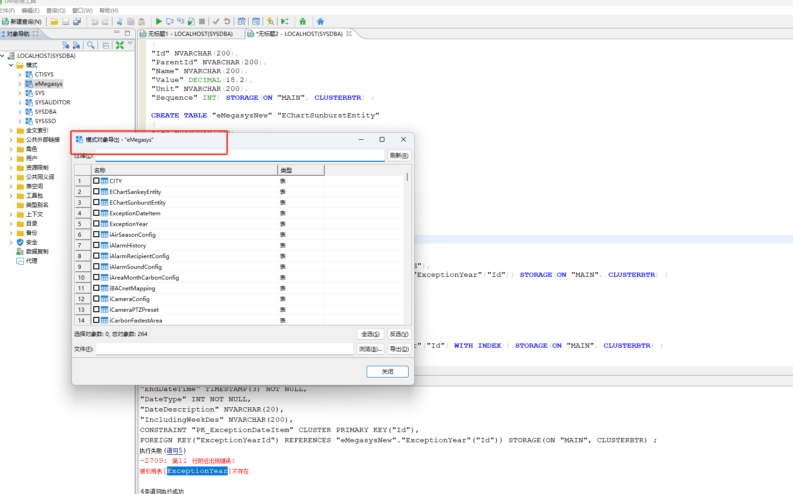Collapse the LOCALHOST(SYSDBA) tree node
Image resolution: width=793 pixels, height=494 pixels.
2,56
